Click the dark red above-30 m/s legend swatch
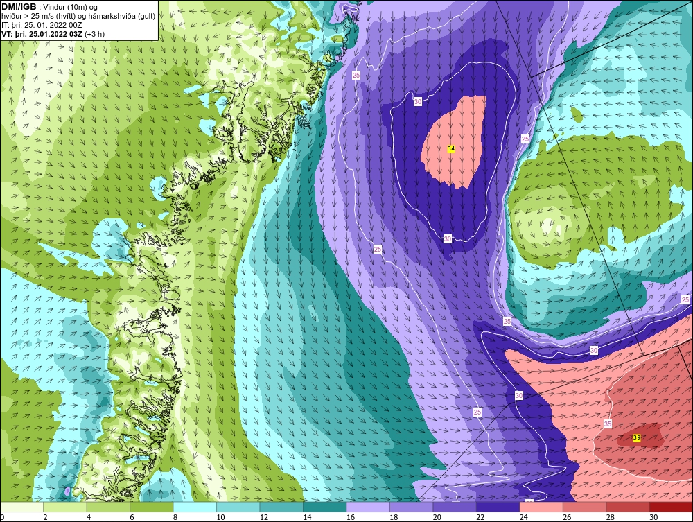This screenshot has width=693, height=522. point(672,507)
